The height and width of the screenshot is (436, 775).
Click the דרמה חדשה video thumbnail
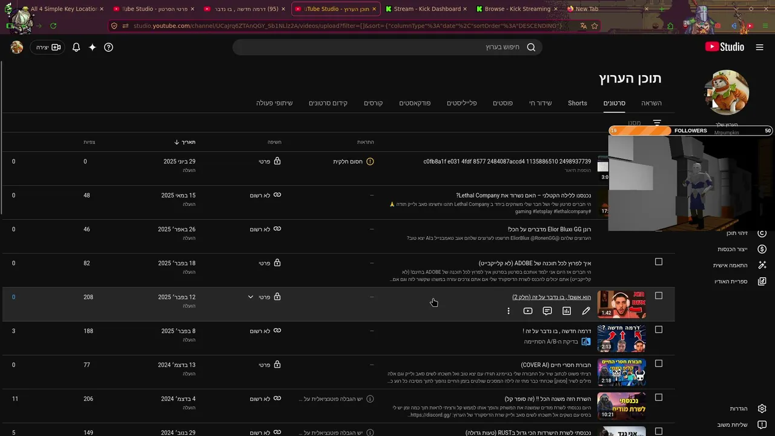(x=622, y=338)
